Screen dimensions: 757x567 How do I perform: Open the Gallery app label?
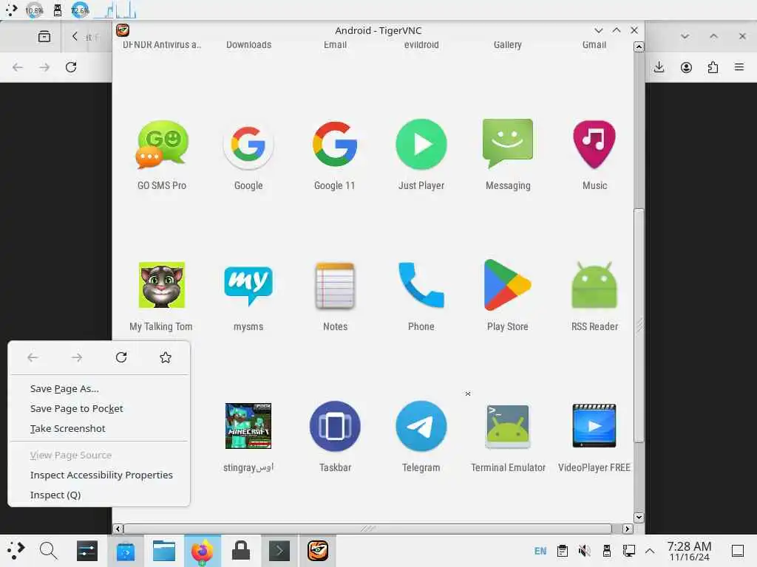[x=507, y=44]
